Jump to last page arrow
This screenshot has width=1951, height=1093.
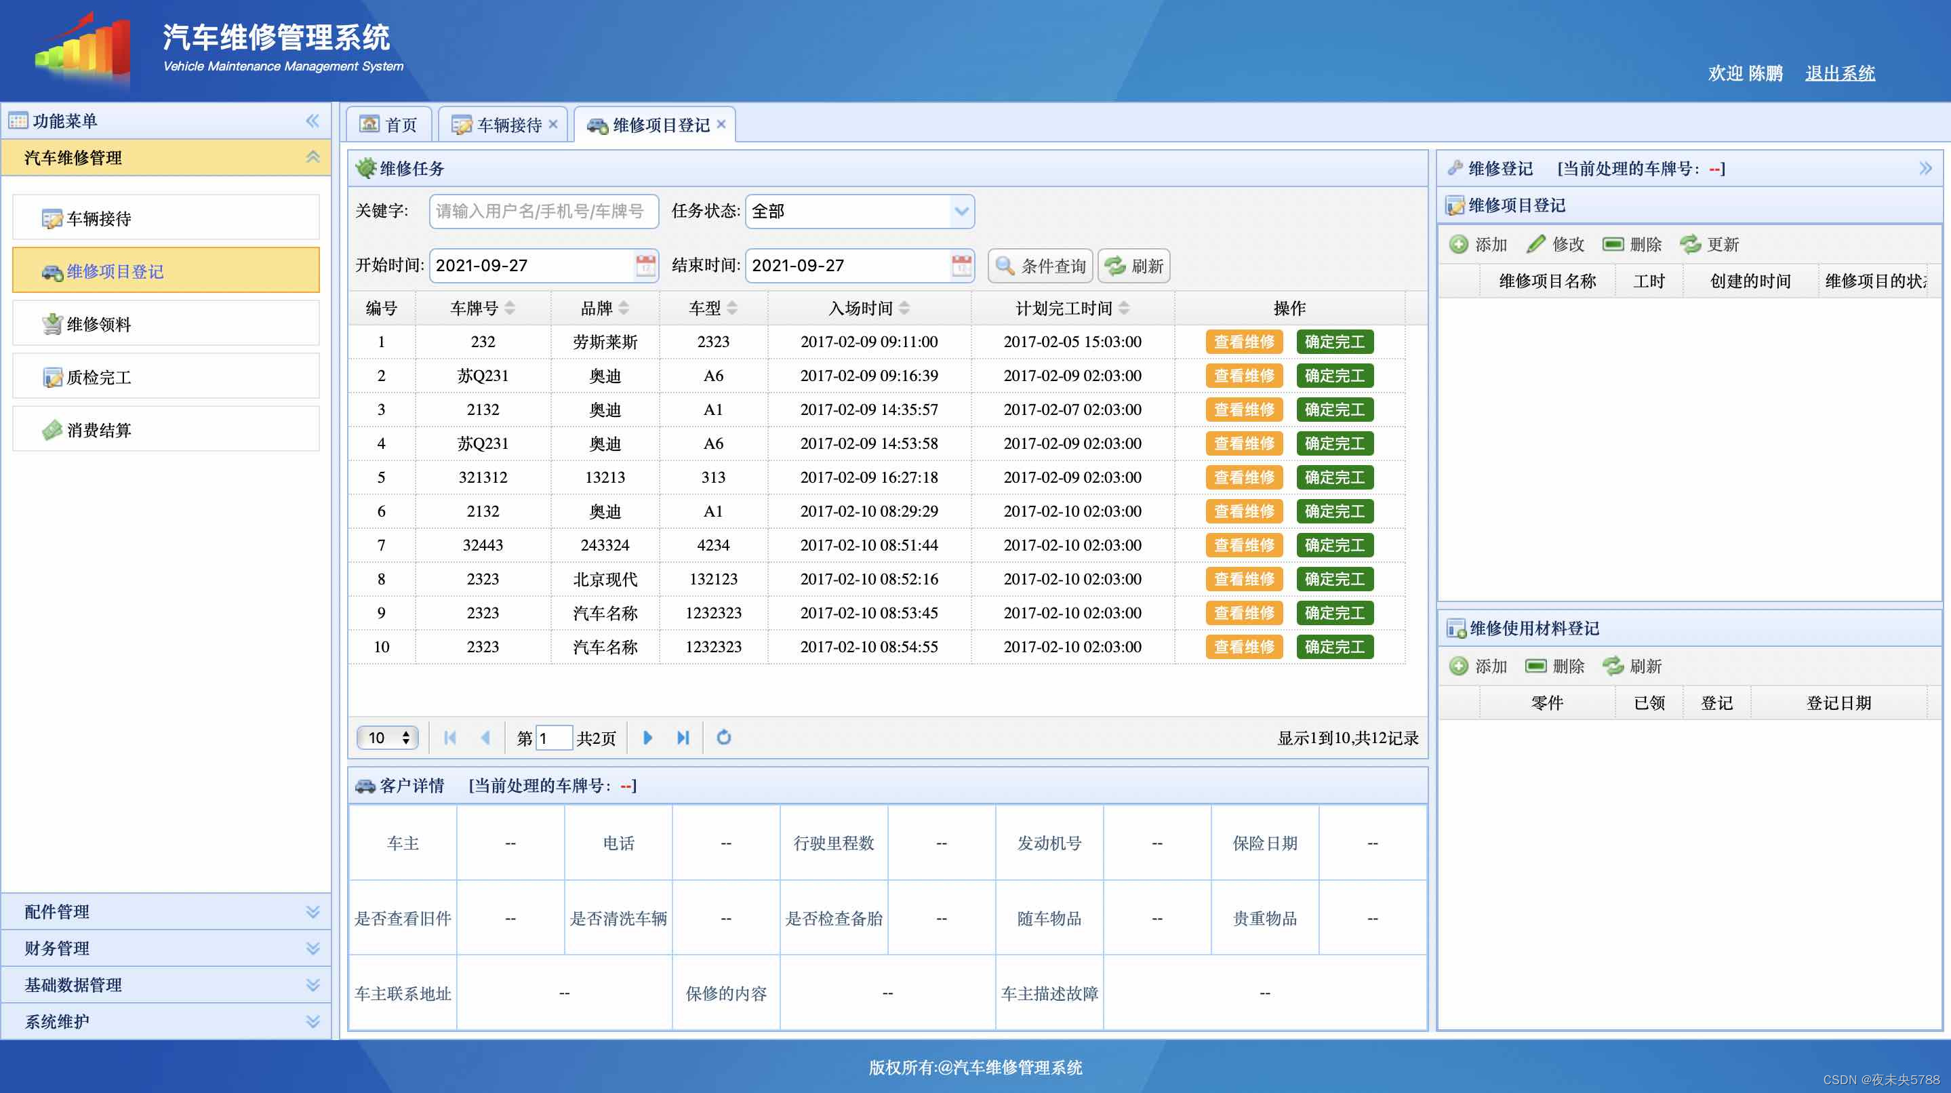(683, 737)
